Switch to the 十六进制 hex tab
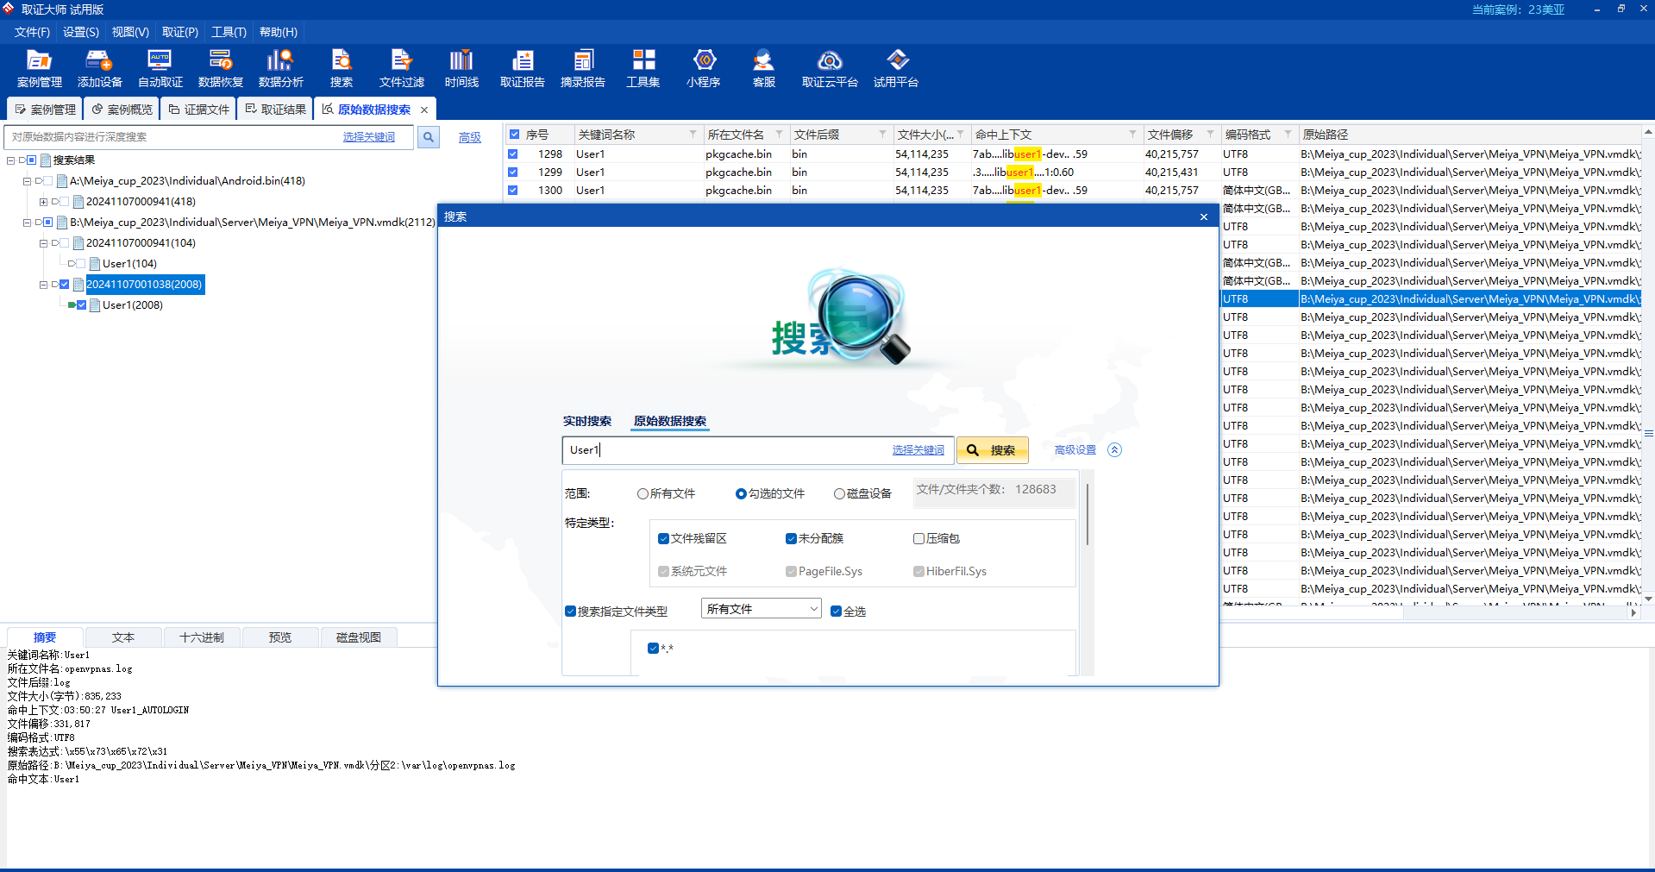This screenshot has height=872, width=1655. tap(201, 637)
